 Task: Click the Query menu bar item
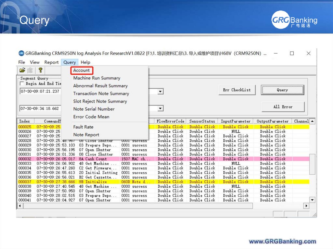click(x=70, y=62)
